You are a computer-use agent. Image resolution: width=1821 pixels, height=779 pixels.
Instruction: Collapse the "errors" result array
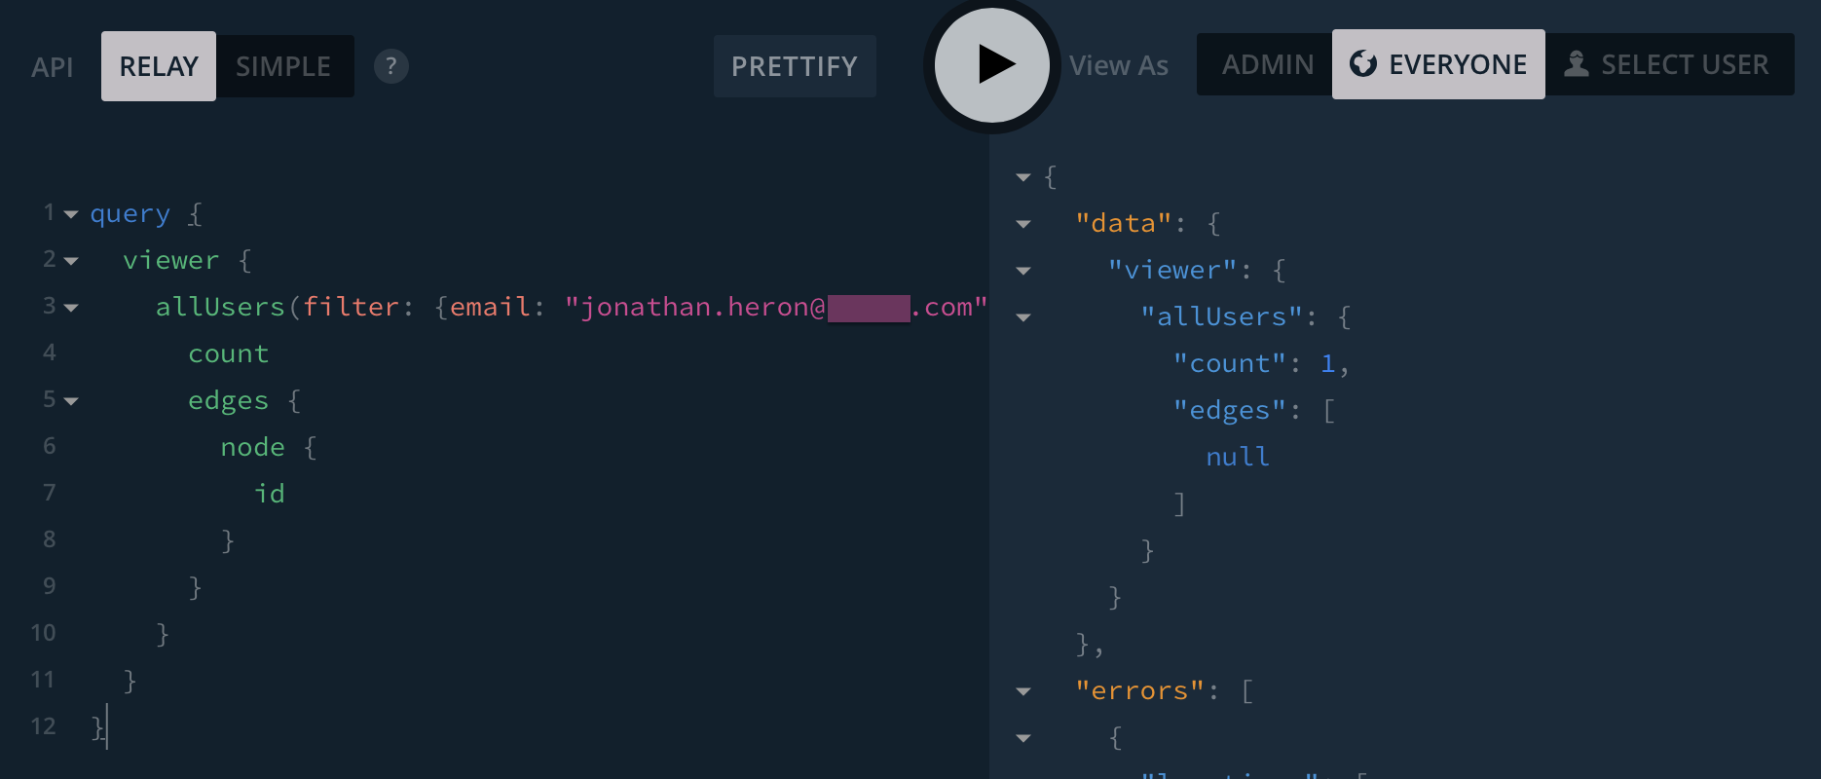(x=1023, y=691)
